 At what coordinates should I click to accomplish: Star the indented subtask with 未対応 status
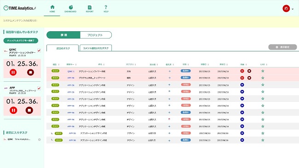(263, 133)
